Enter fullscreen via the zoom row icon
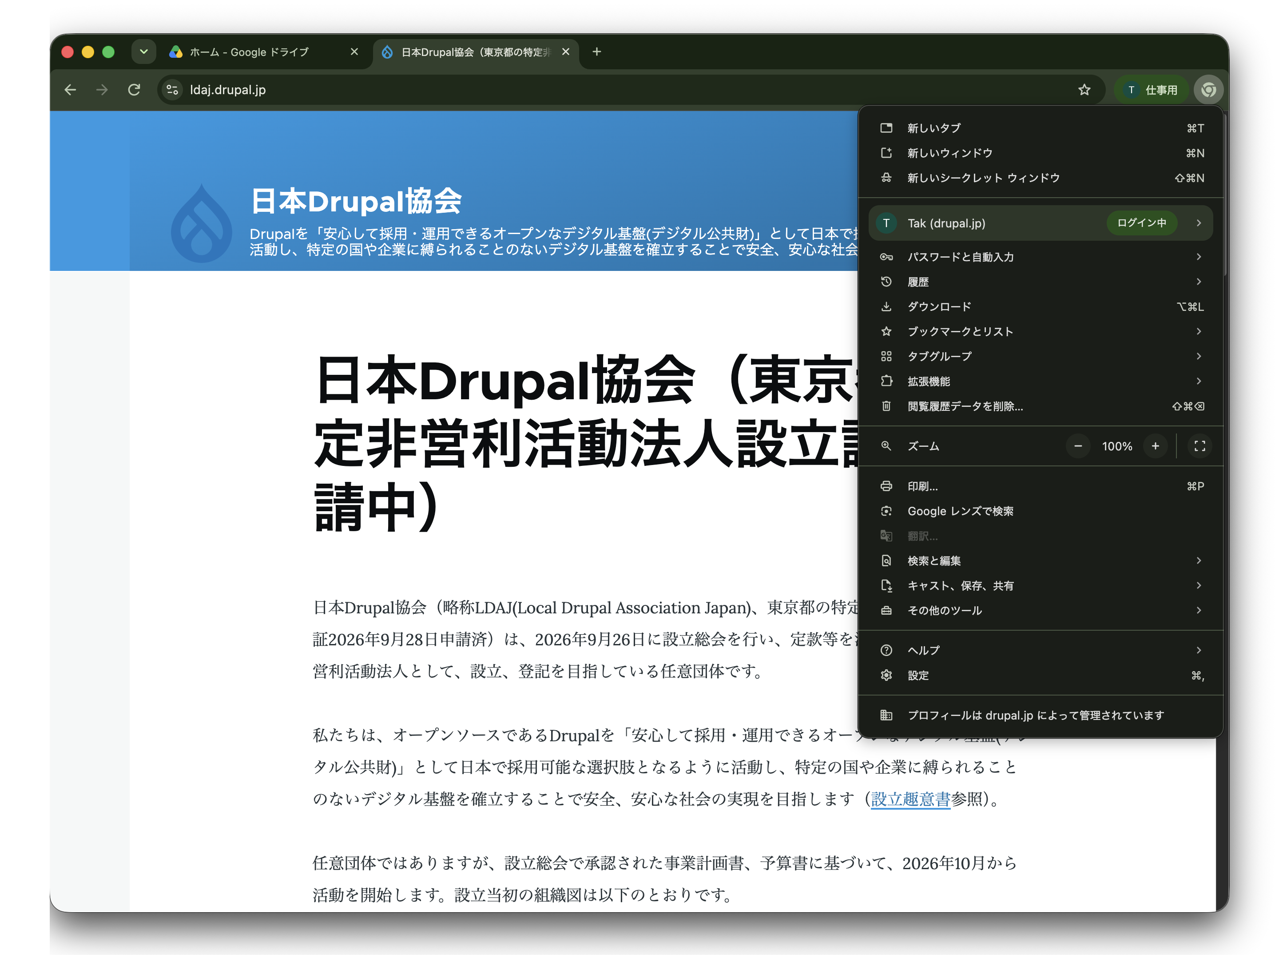 tap(1199, 446)
